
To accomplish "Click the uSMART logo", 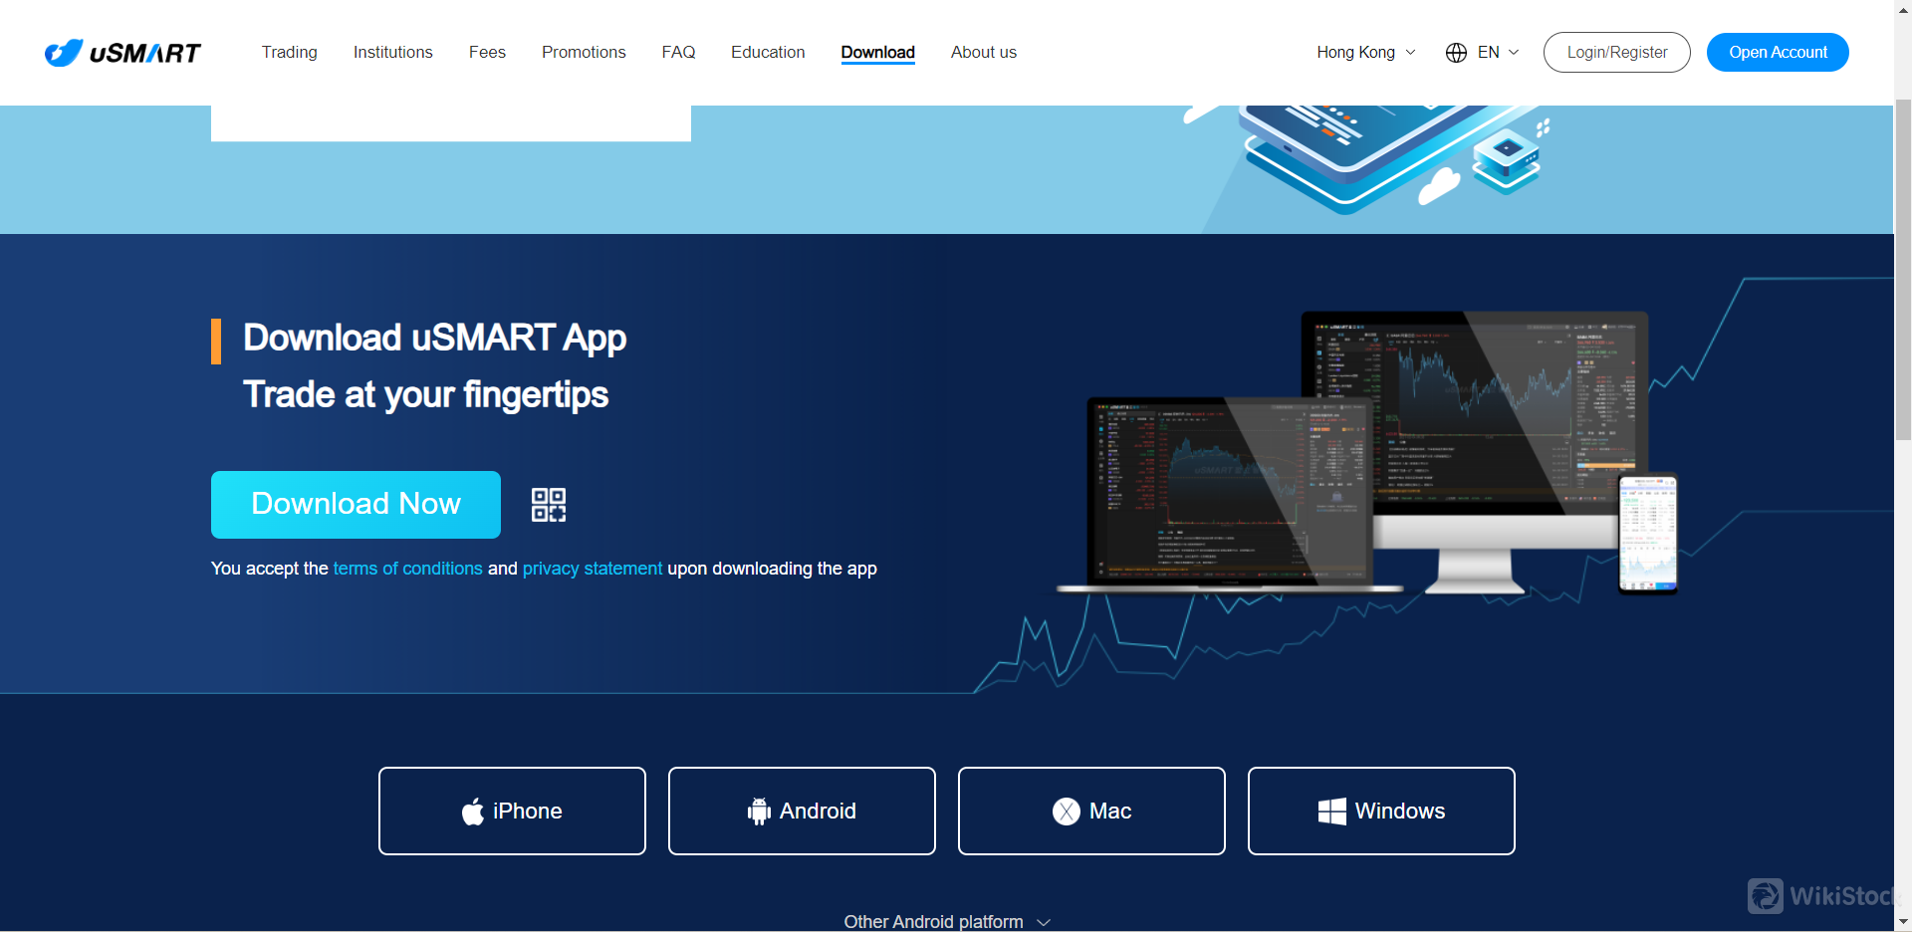I will 122,53.
